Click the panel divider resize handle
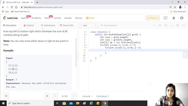 (x=78, y=57)
